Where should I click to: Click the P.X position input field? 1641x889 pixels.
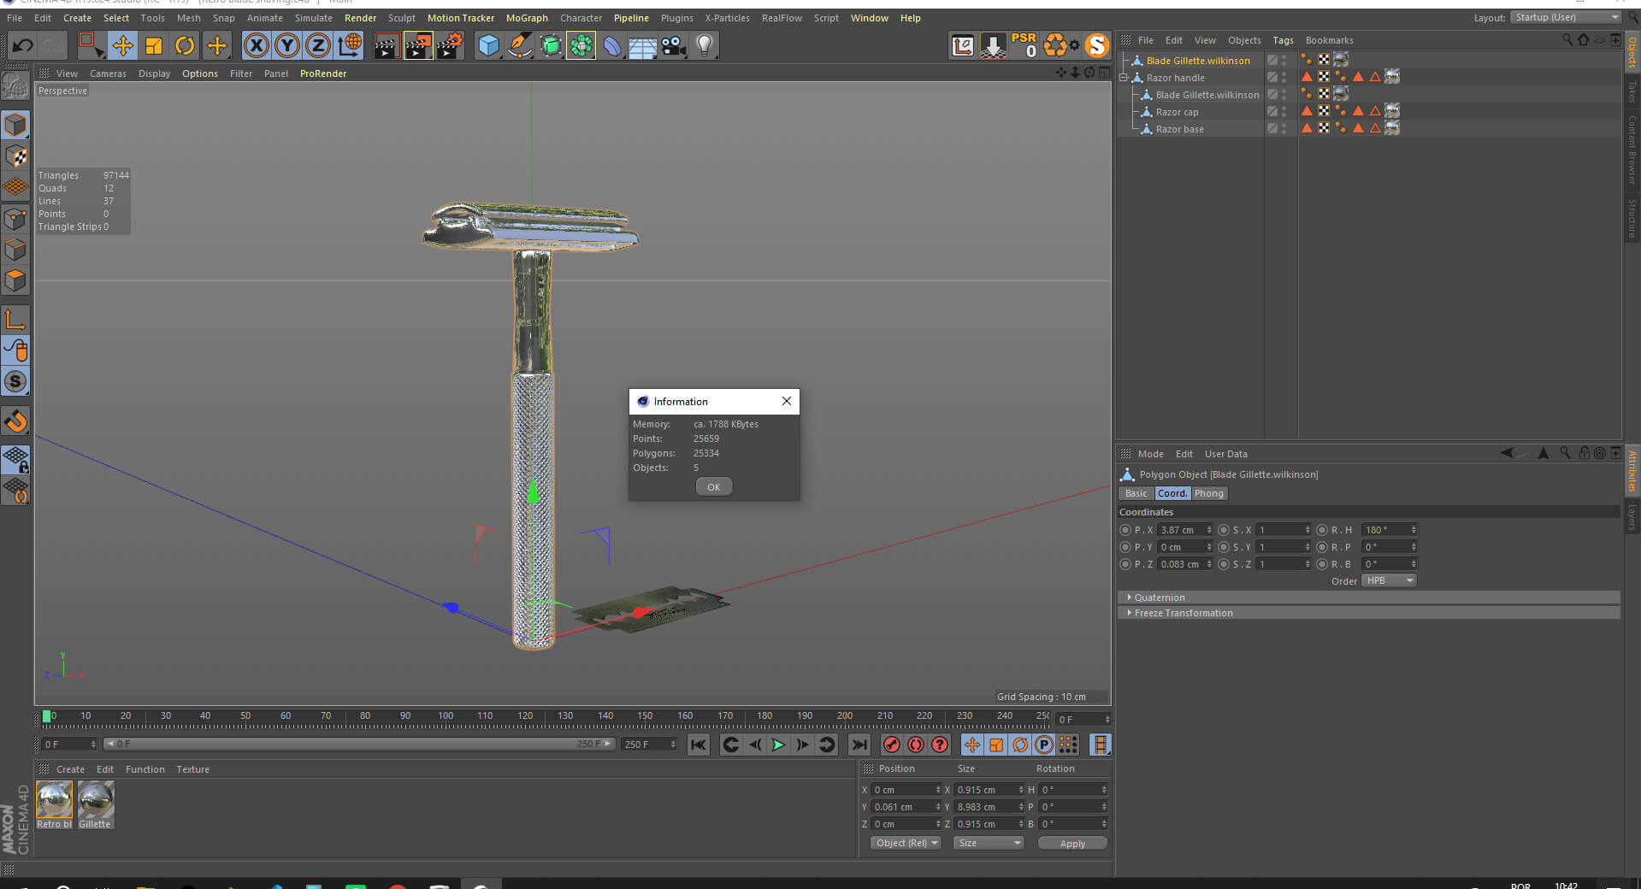pos(1185,530)
